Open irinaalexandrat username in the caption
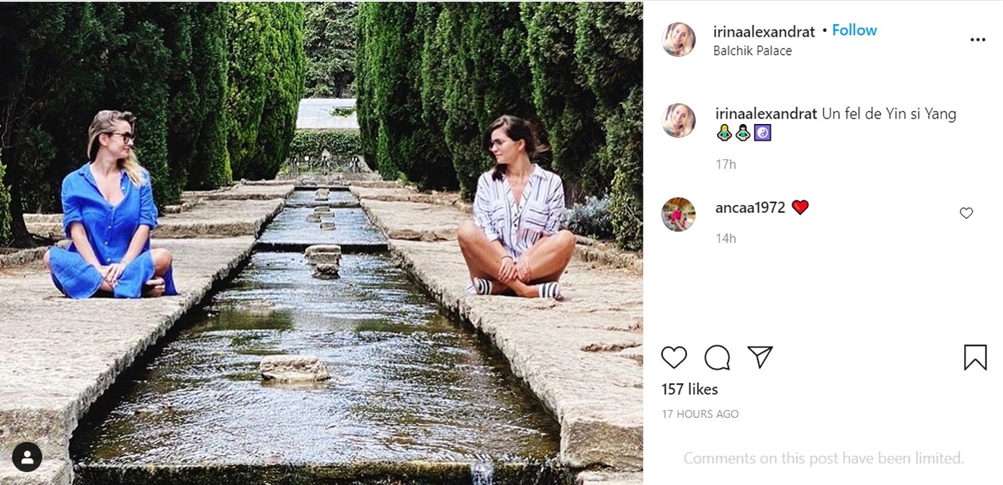Viewport: 1003px width, 485px height. pyautogui.click(x=766, y=114)
